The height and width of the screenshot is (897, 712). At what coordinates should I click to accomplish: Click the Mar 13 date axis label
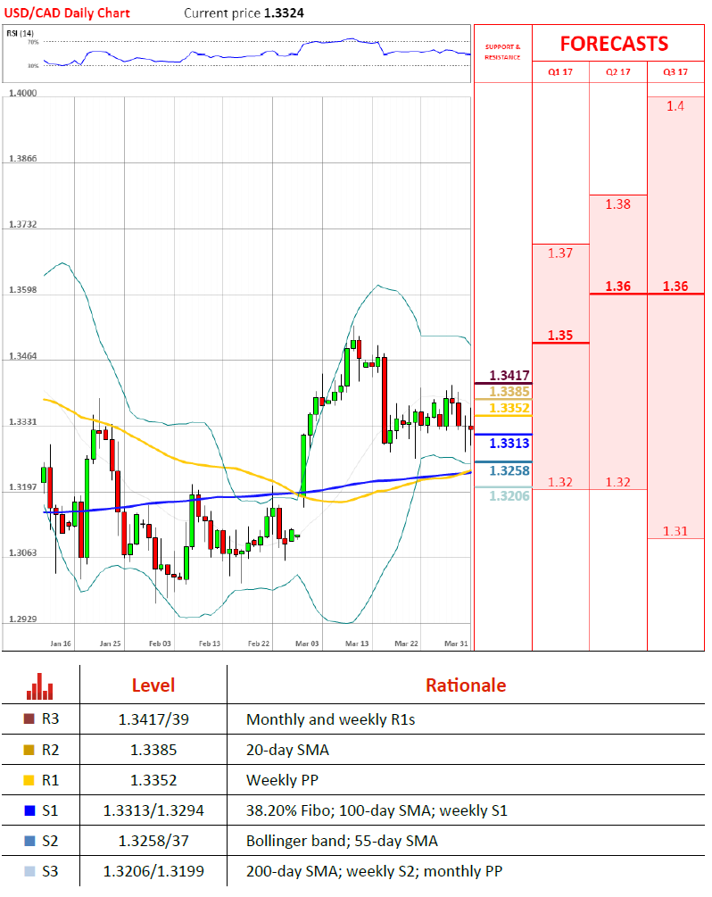tap(357, 644)
